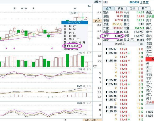Switch to the 盘口 tab
Viewport: 154px width, 121px height.
109,8
